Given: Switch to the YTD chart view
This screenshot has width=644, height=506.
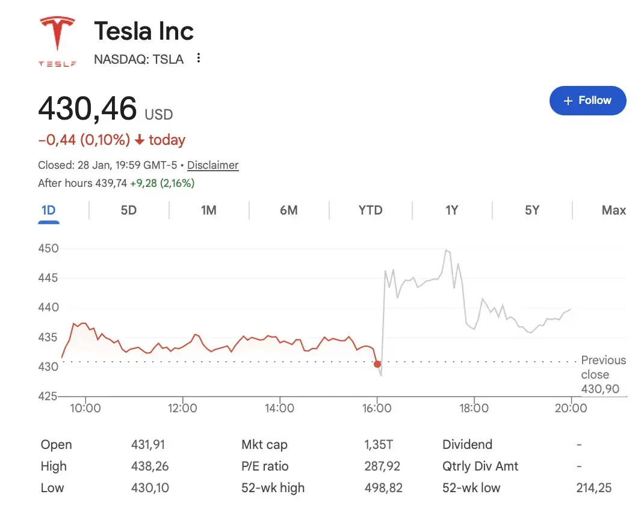Looking at the screenshot, I should pyautogui.click(x=370, y=210).
